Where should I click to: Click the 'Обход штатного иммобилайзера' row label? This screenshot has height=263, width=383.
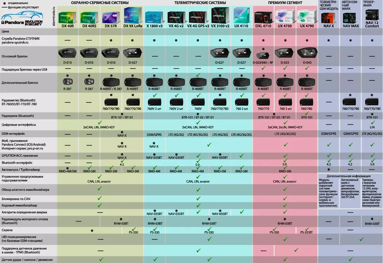click(x=25, y=190)
